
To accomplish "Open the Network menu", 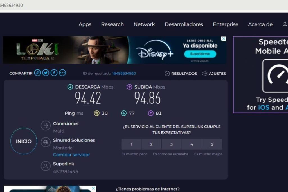I will pyautogui.click(x=144, y=24).
